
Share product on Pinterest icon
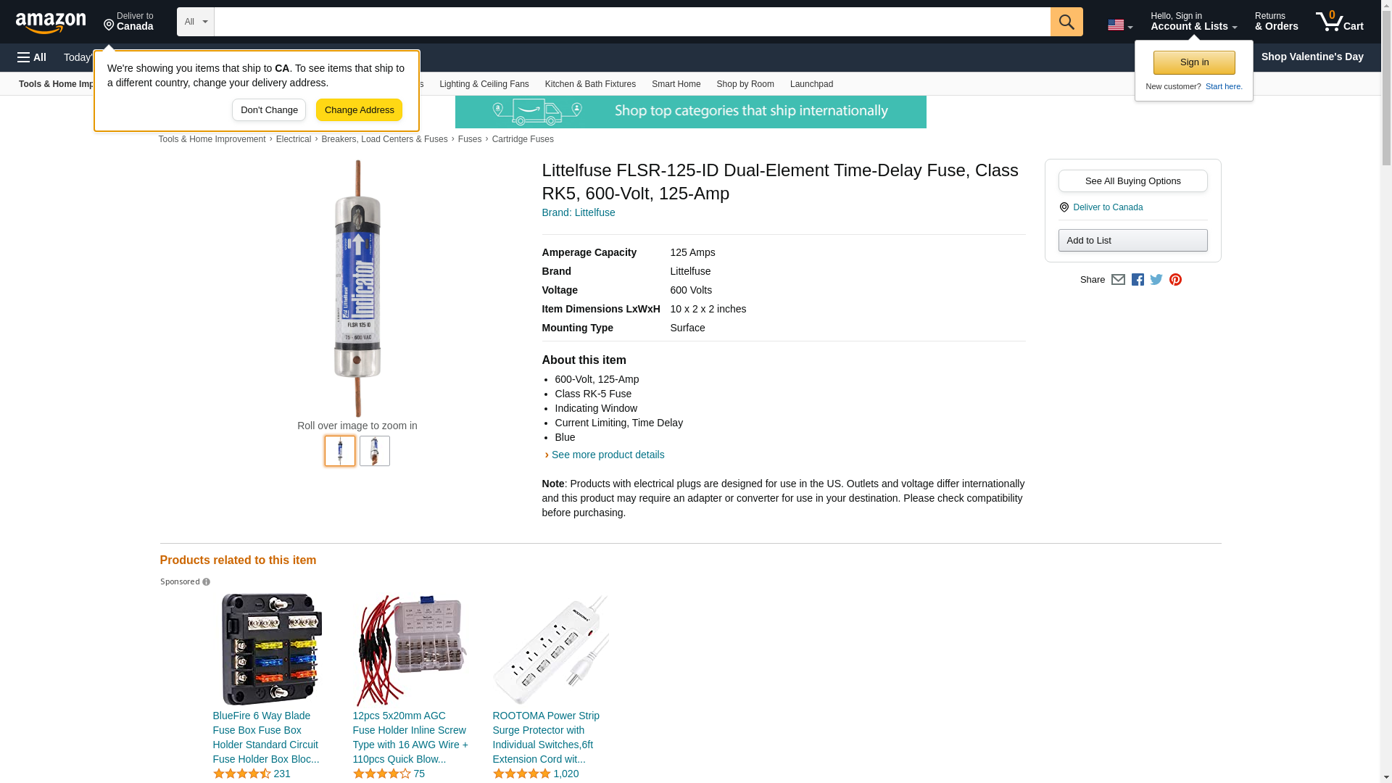tap(1175, 280)
